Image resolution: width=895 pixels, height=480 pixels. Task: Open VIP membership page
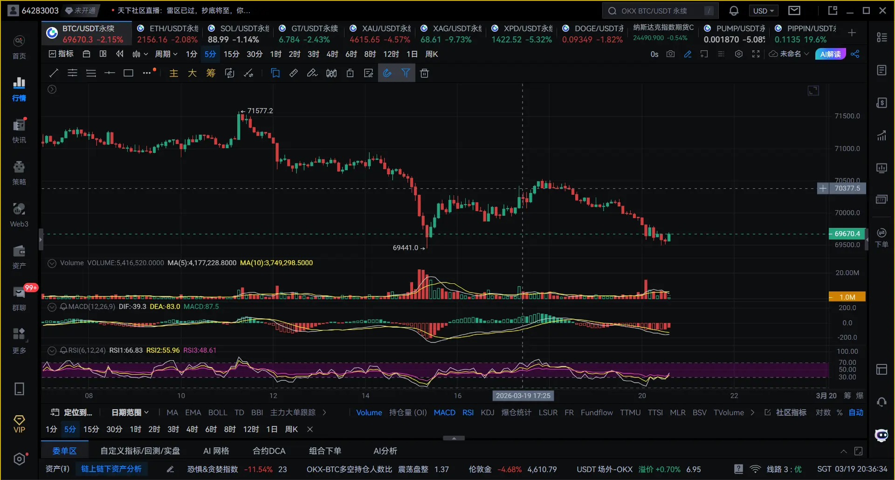pos(19,424)
